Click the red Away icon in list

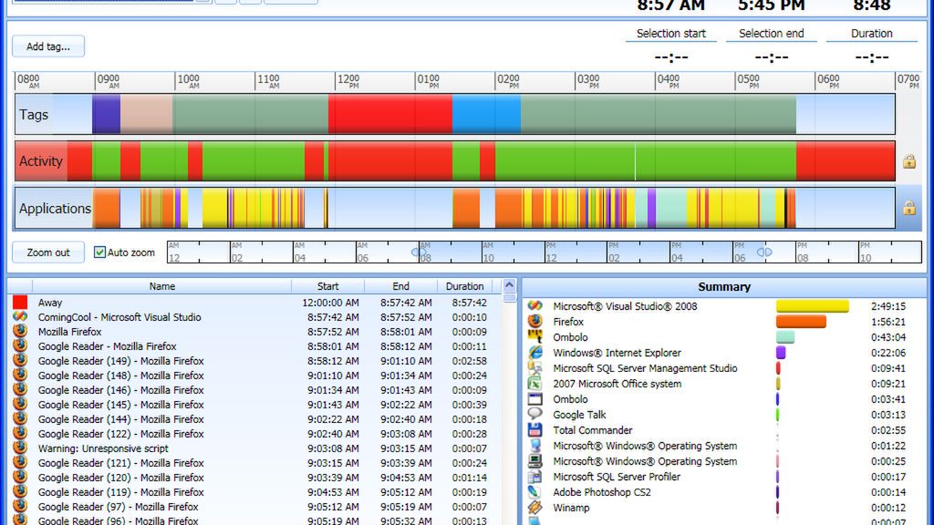(x=20, y=303)
